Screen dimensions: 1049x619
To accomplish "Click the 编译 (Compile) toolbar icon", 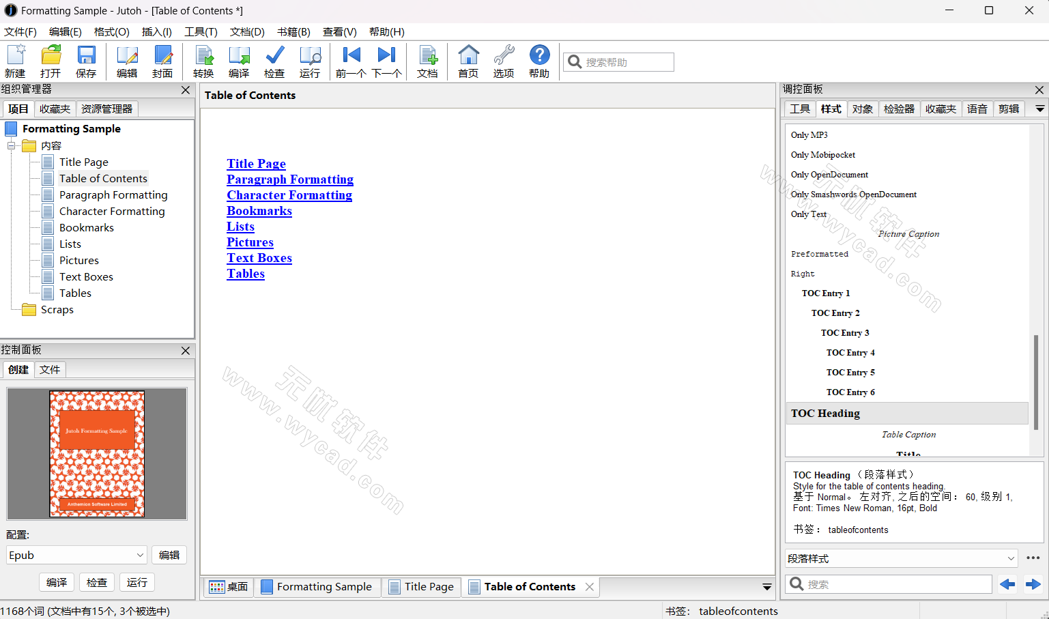I will 239,61.
